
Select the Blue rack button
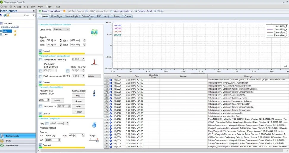[x=78, y=106]
